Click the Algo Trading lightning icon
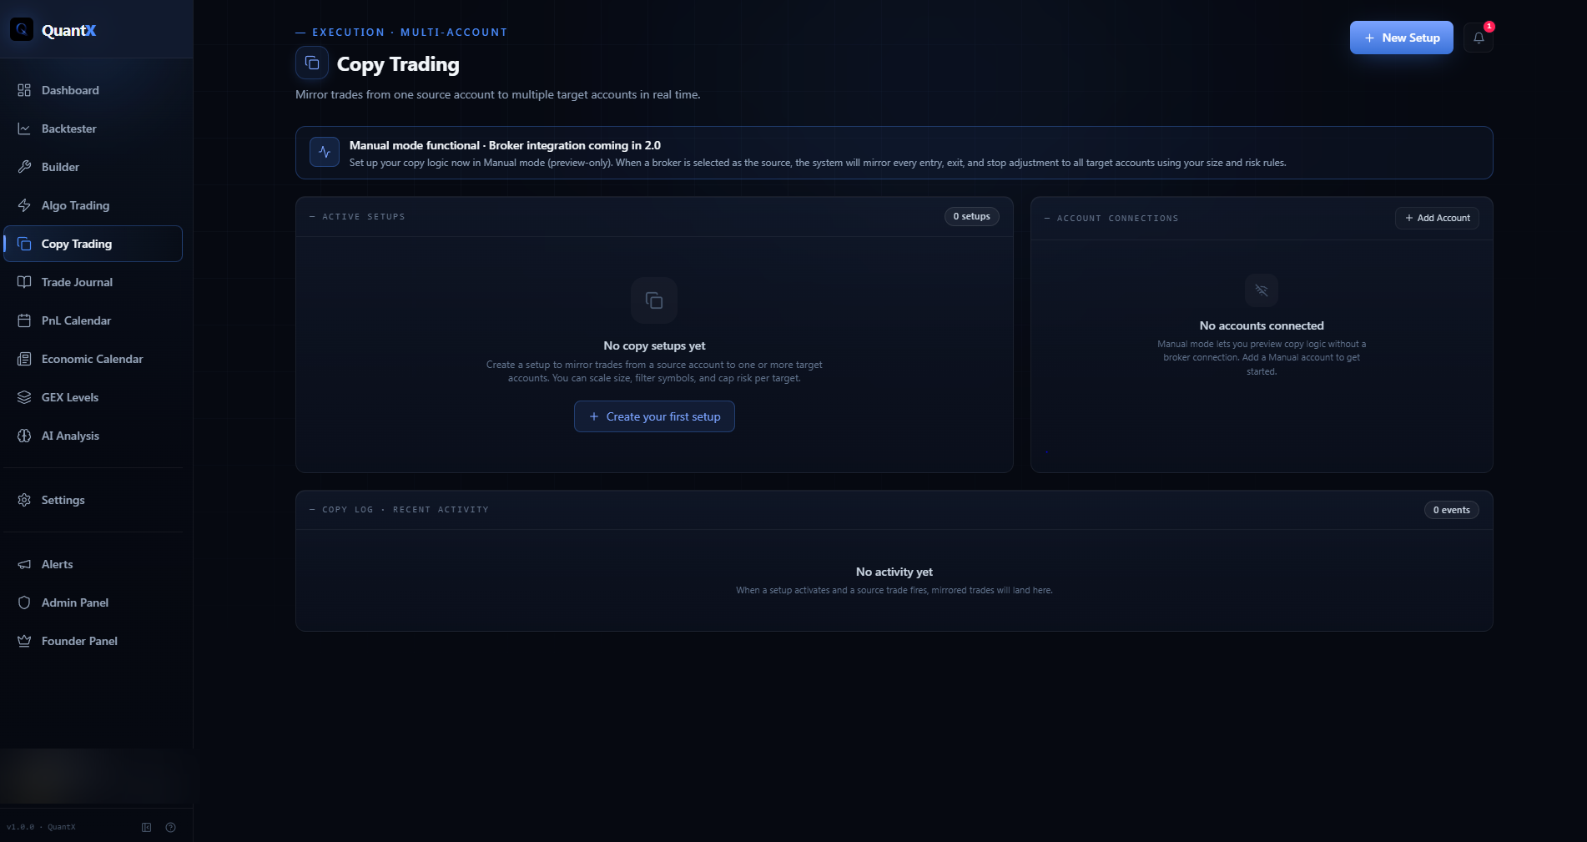1587x842 pixels. 24,205
